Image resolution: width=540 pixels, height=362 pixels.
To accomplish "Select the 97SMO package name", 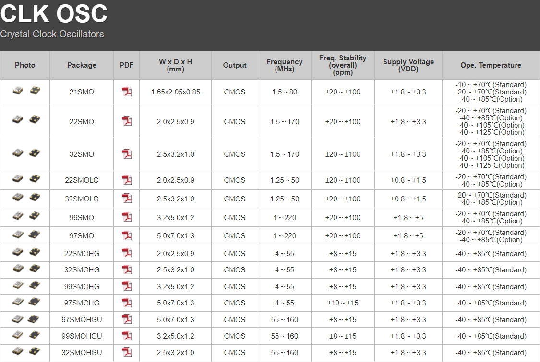I will coord(82,236).
